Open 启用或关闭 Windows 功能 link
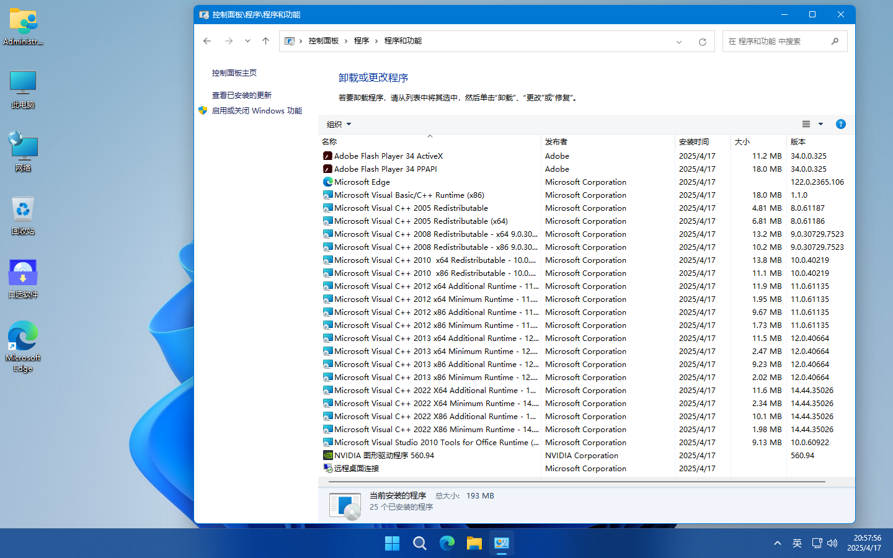 (257, 110)
